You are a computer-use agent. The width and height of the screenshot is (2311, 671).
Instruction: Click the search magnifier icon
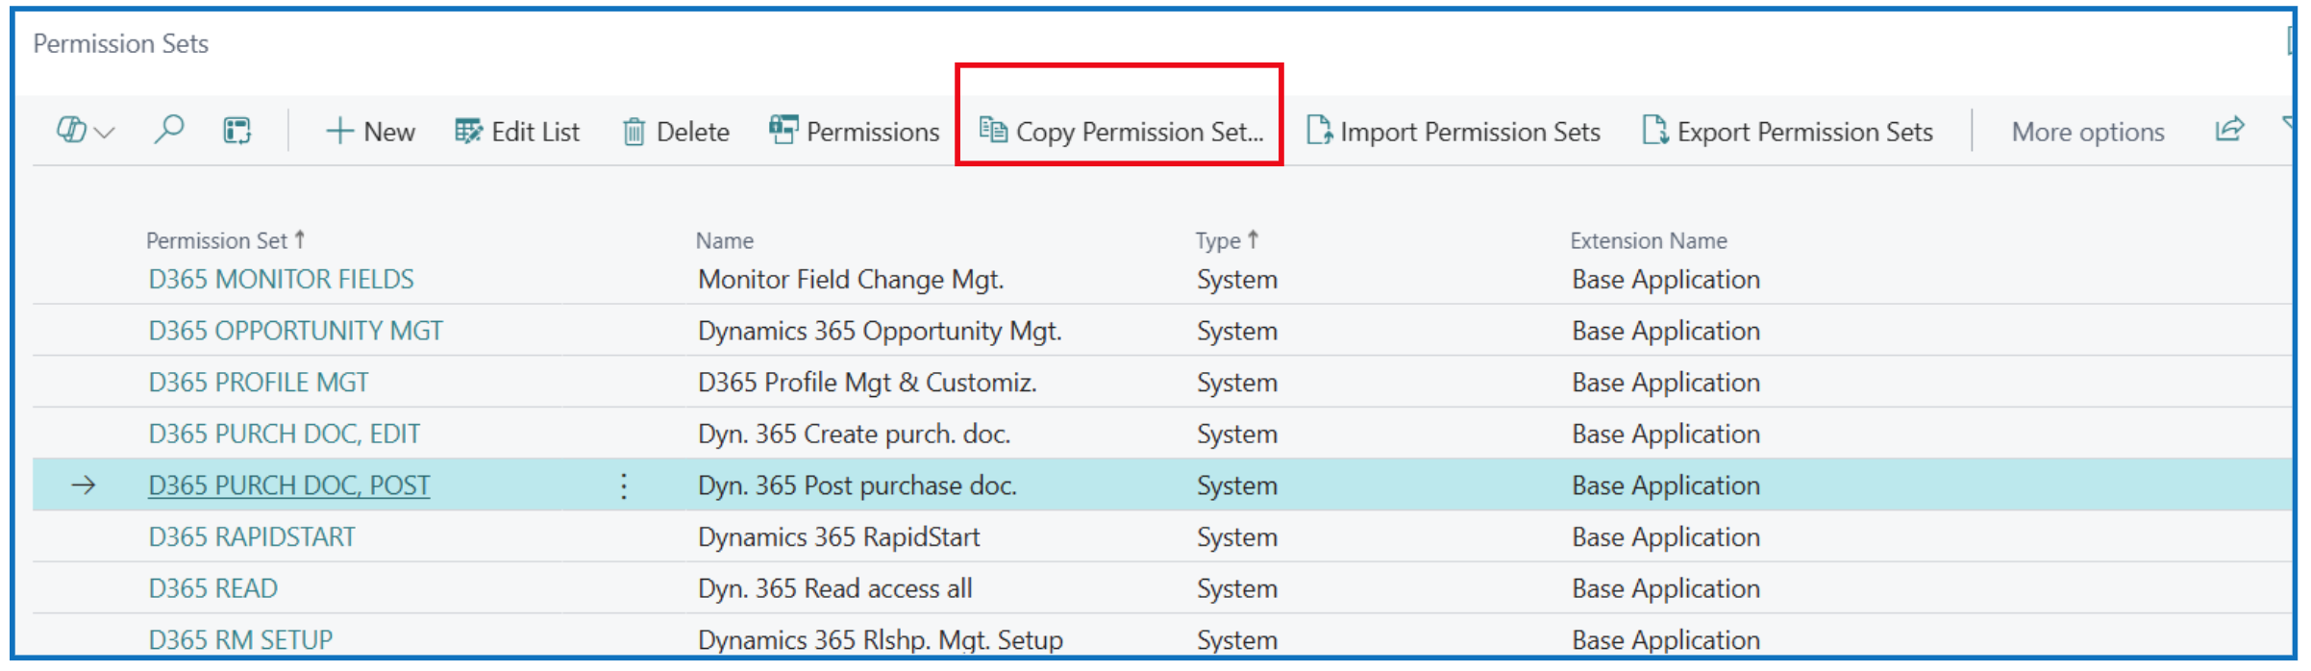point(168,130)
